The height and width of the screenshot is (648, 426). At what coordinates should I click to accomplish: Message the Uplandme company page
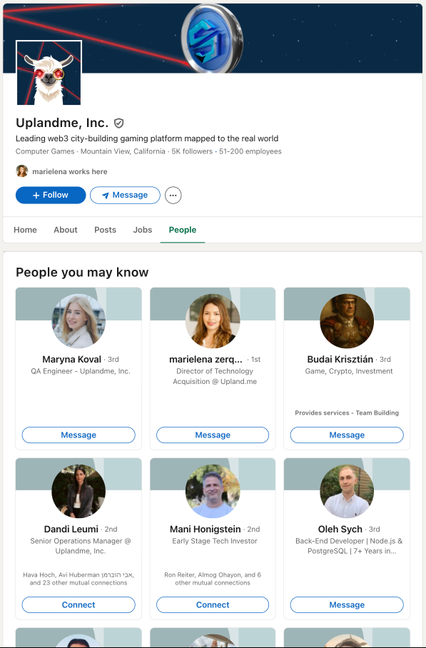(x=125, y=195)
